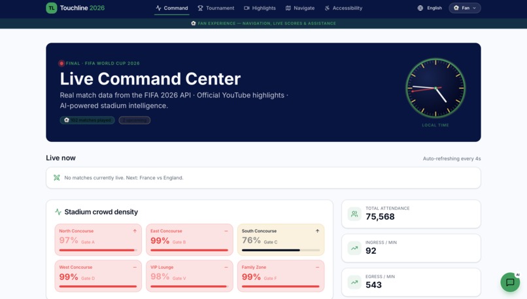Click the Ingress per minute trend icon
527x299 pixels.
pos(354,248)
